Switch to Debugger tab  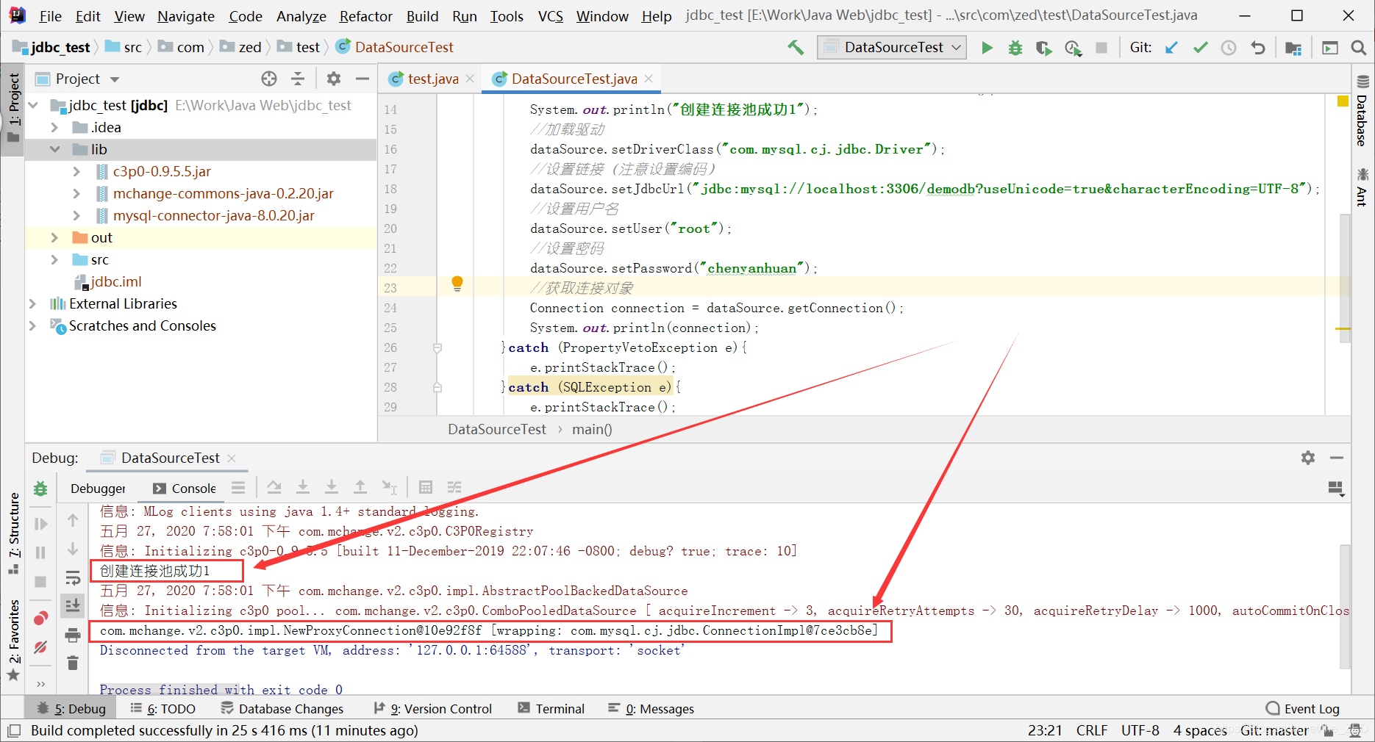point(98,489)
